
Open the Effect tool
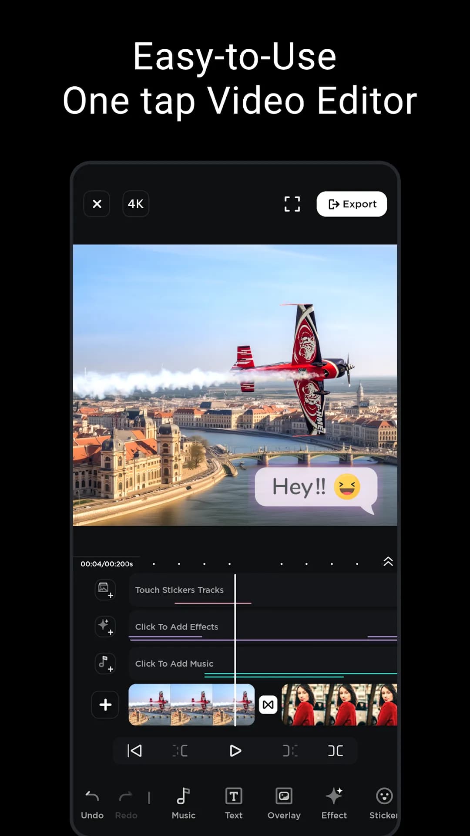coord(334,803)
